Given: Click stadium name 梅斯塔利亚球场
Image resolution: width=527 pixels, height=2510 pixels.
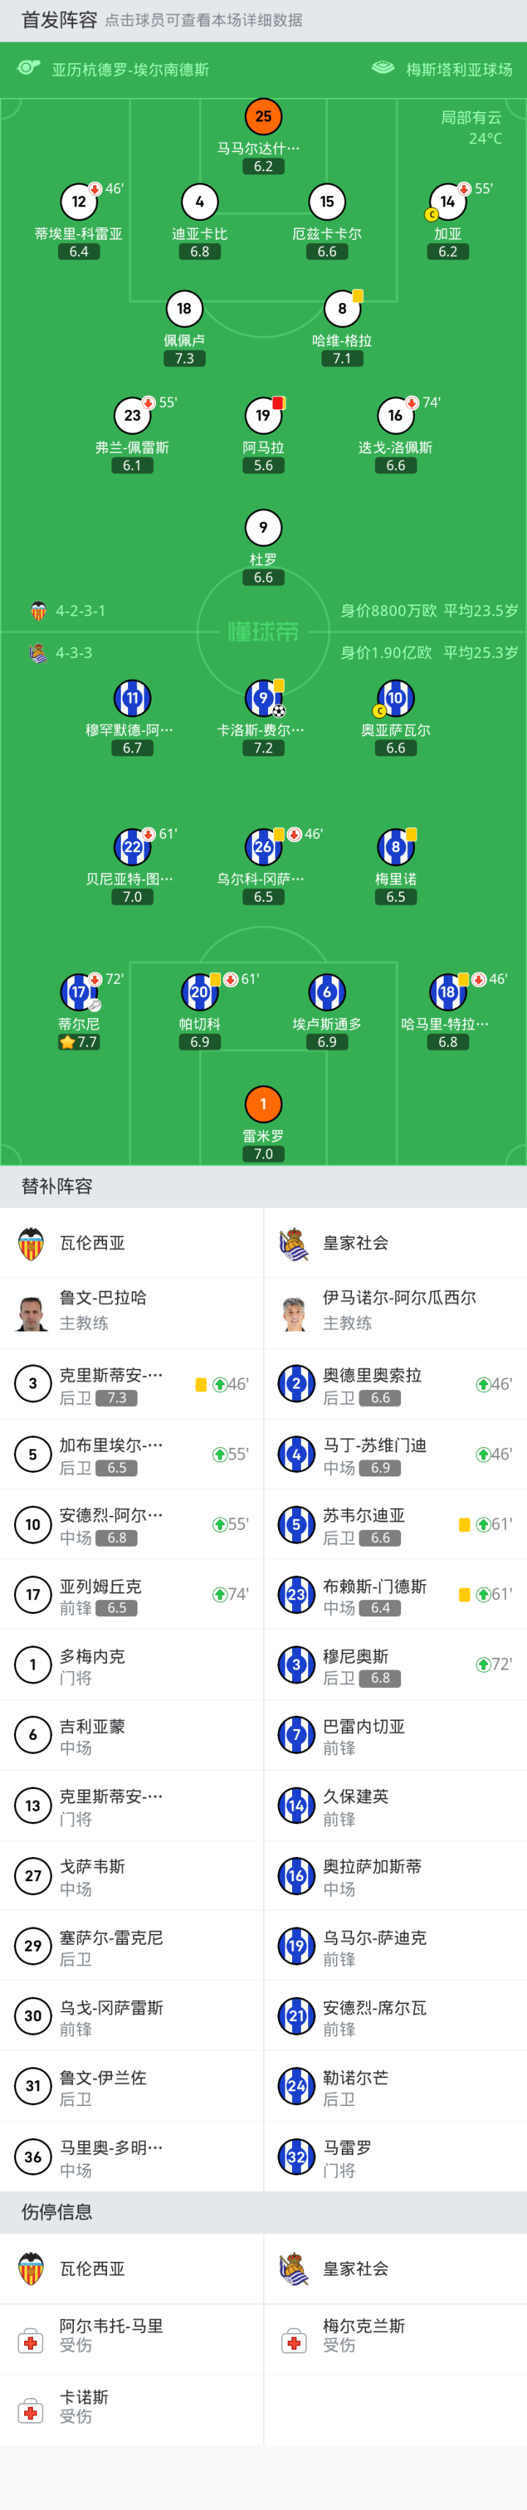Looking at the screenshot, I should (458, 70).
